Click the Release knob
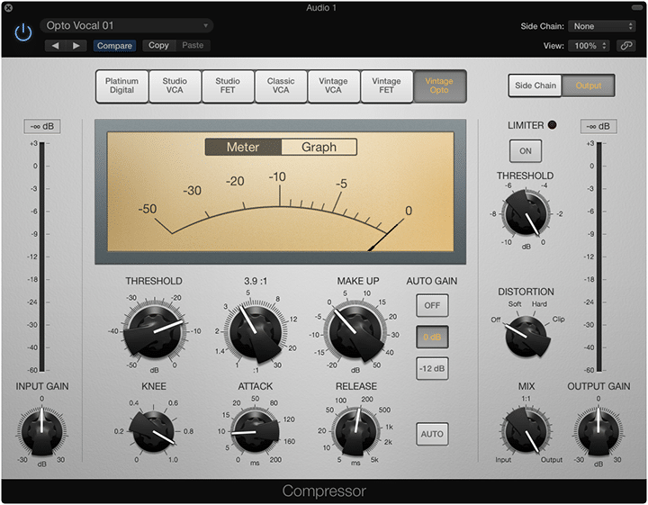The width and height of the screenshot is (648, 505). (355, 431)
